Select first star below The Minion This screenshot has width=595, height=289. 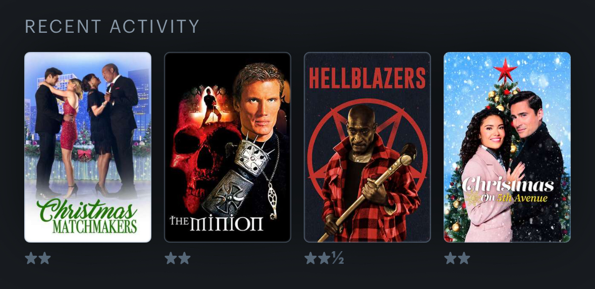click(x=171, y=258)
